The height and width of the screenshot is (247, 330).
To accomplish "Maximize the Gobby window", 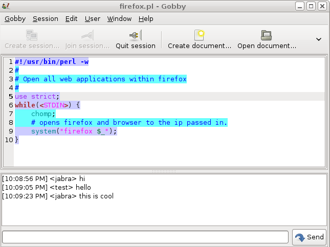I will tap(311, 6).
